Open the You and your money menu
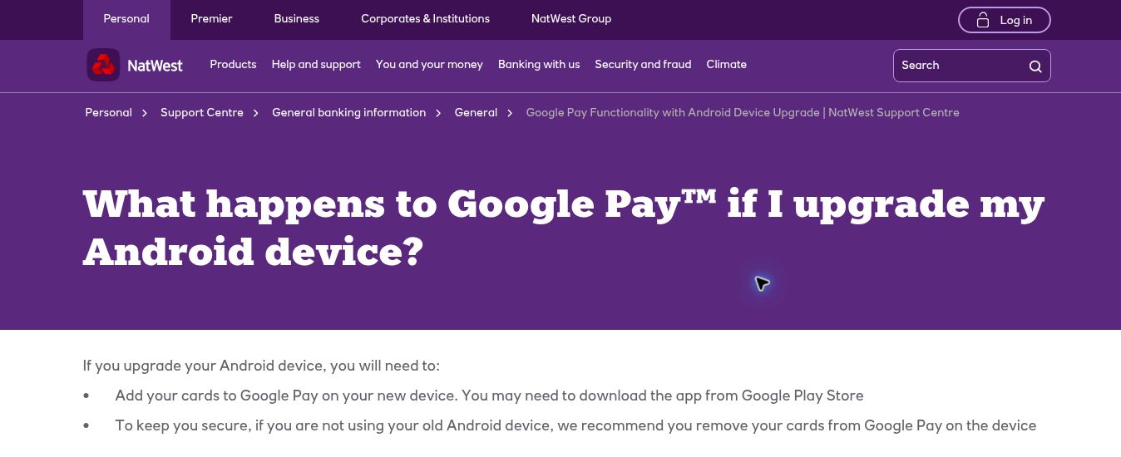 (x=429, y=65)
